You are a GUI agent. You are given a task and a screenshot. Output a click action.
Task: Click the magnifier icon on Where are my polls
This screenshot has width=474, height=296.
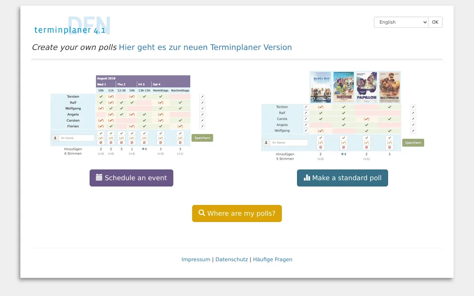202,213
